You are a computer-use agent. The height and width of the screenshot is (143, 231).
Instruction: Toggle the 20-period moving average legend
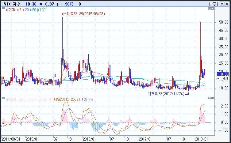[26, 10]
